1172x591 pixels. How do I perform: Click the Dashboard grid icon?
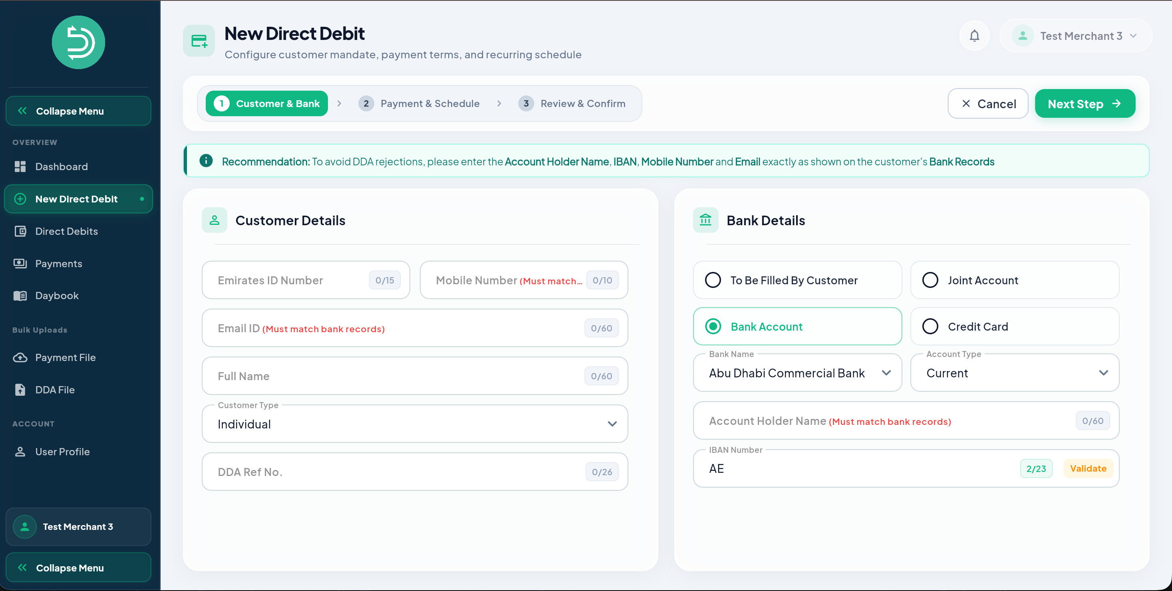[x=20, y=167]
